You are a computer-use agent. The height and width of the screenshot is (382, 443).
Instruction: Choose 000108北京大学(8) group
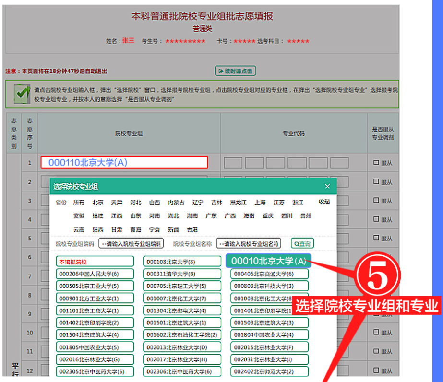(182, 262)
